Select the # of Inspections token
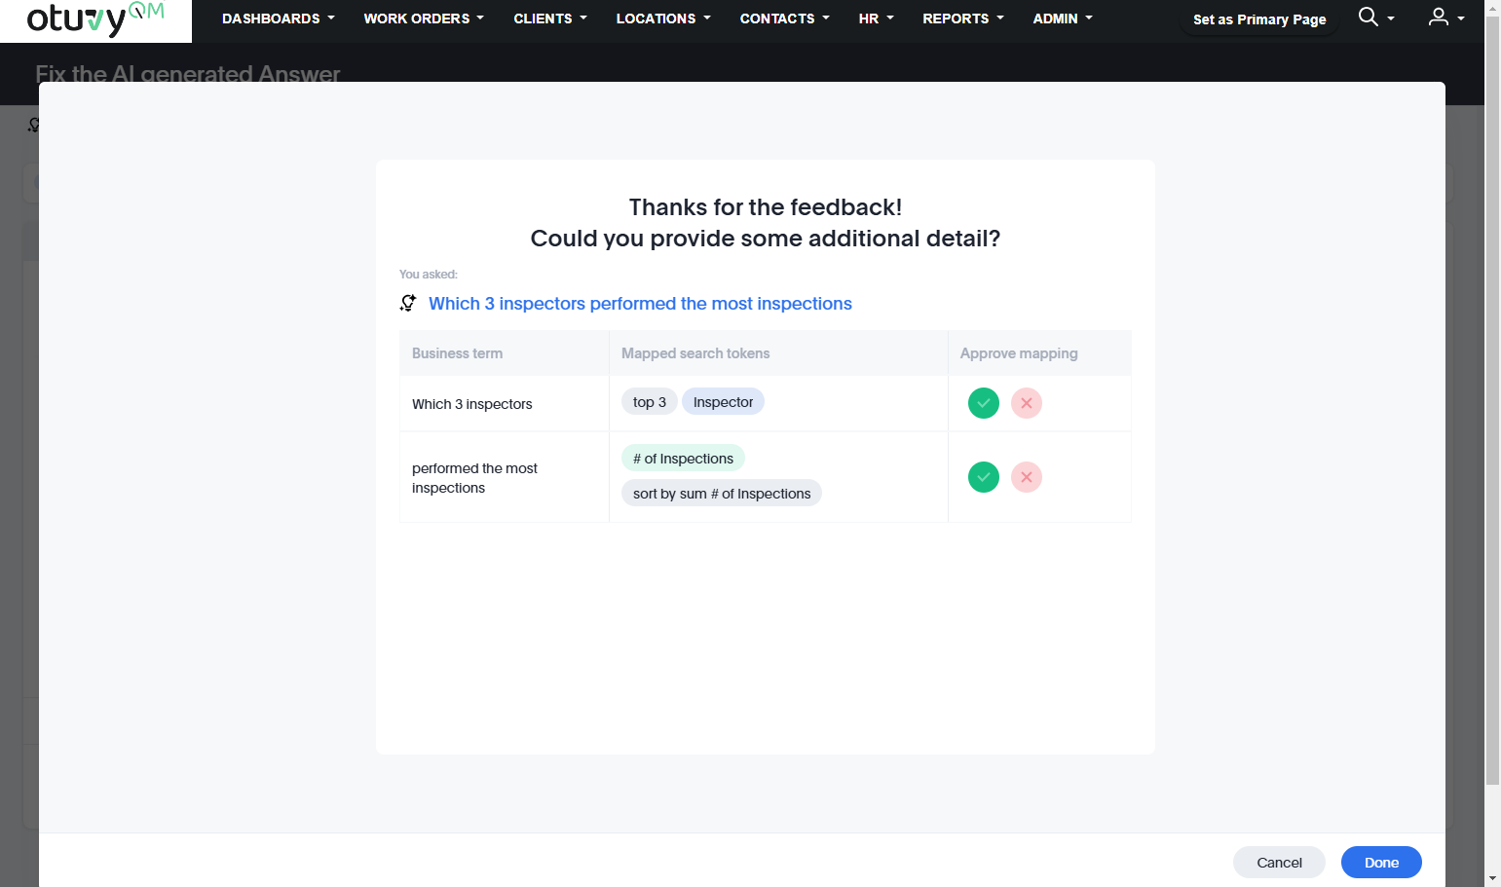The width and height of the screenshot is (1501, 887). [683, 459]
